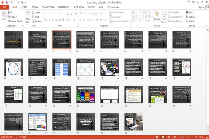Click the Format Painter brush

pyautogui.click(x=9, y=21)
